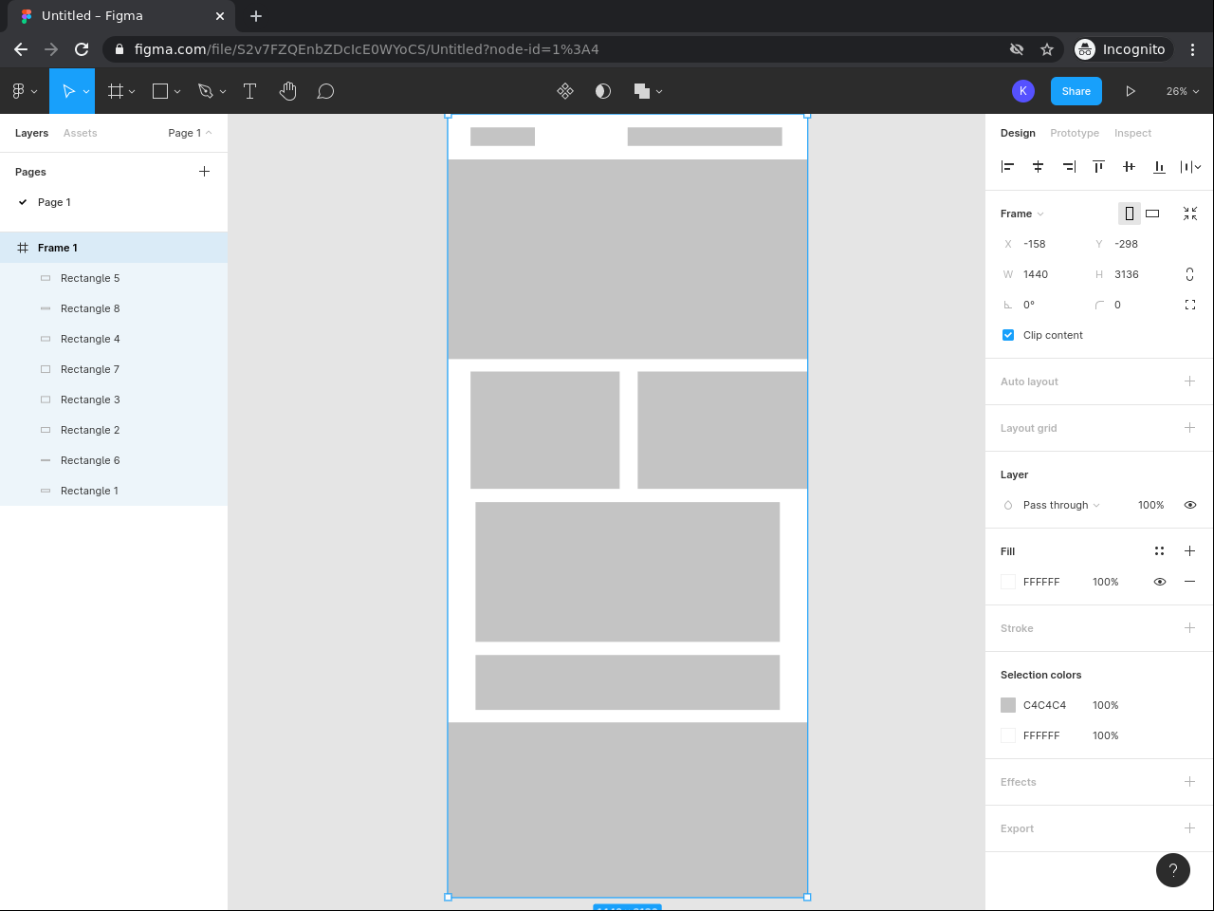Click the Share button

(1076, 91)
